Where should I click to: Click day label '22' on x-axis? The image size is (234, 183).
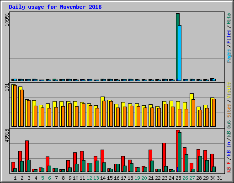[158, 178]
